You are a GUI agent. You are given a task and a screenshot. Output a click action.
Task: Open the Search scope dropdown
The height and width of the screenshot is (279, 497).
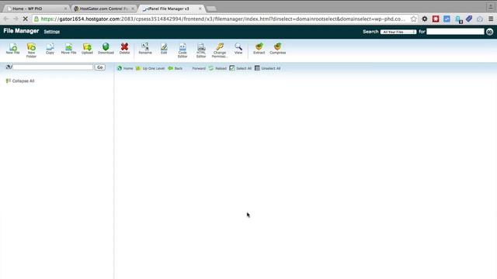(x=398, y=32)
